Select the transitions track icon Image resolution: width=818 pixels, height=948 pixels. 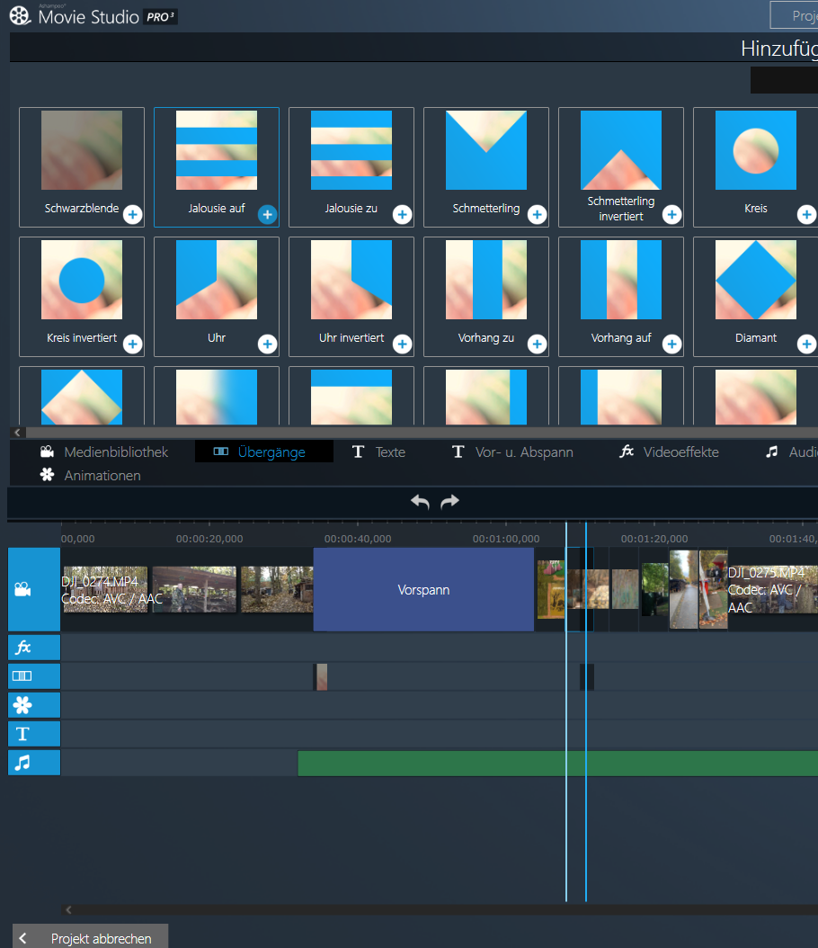pos(22,676)
